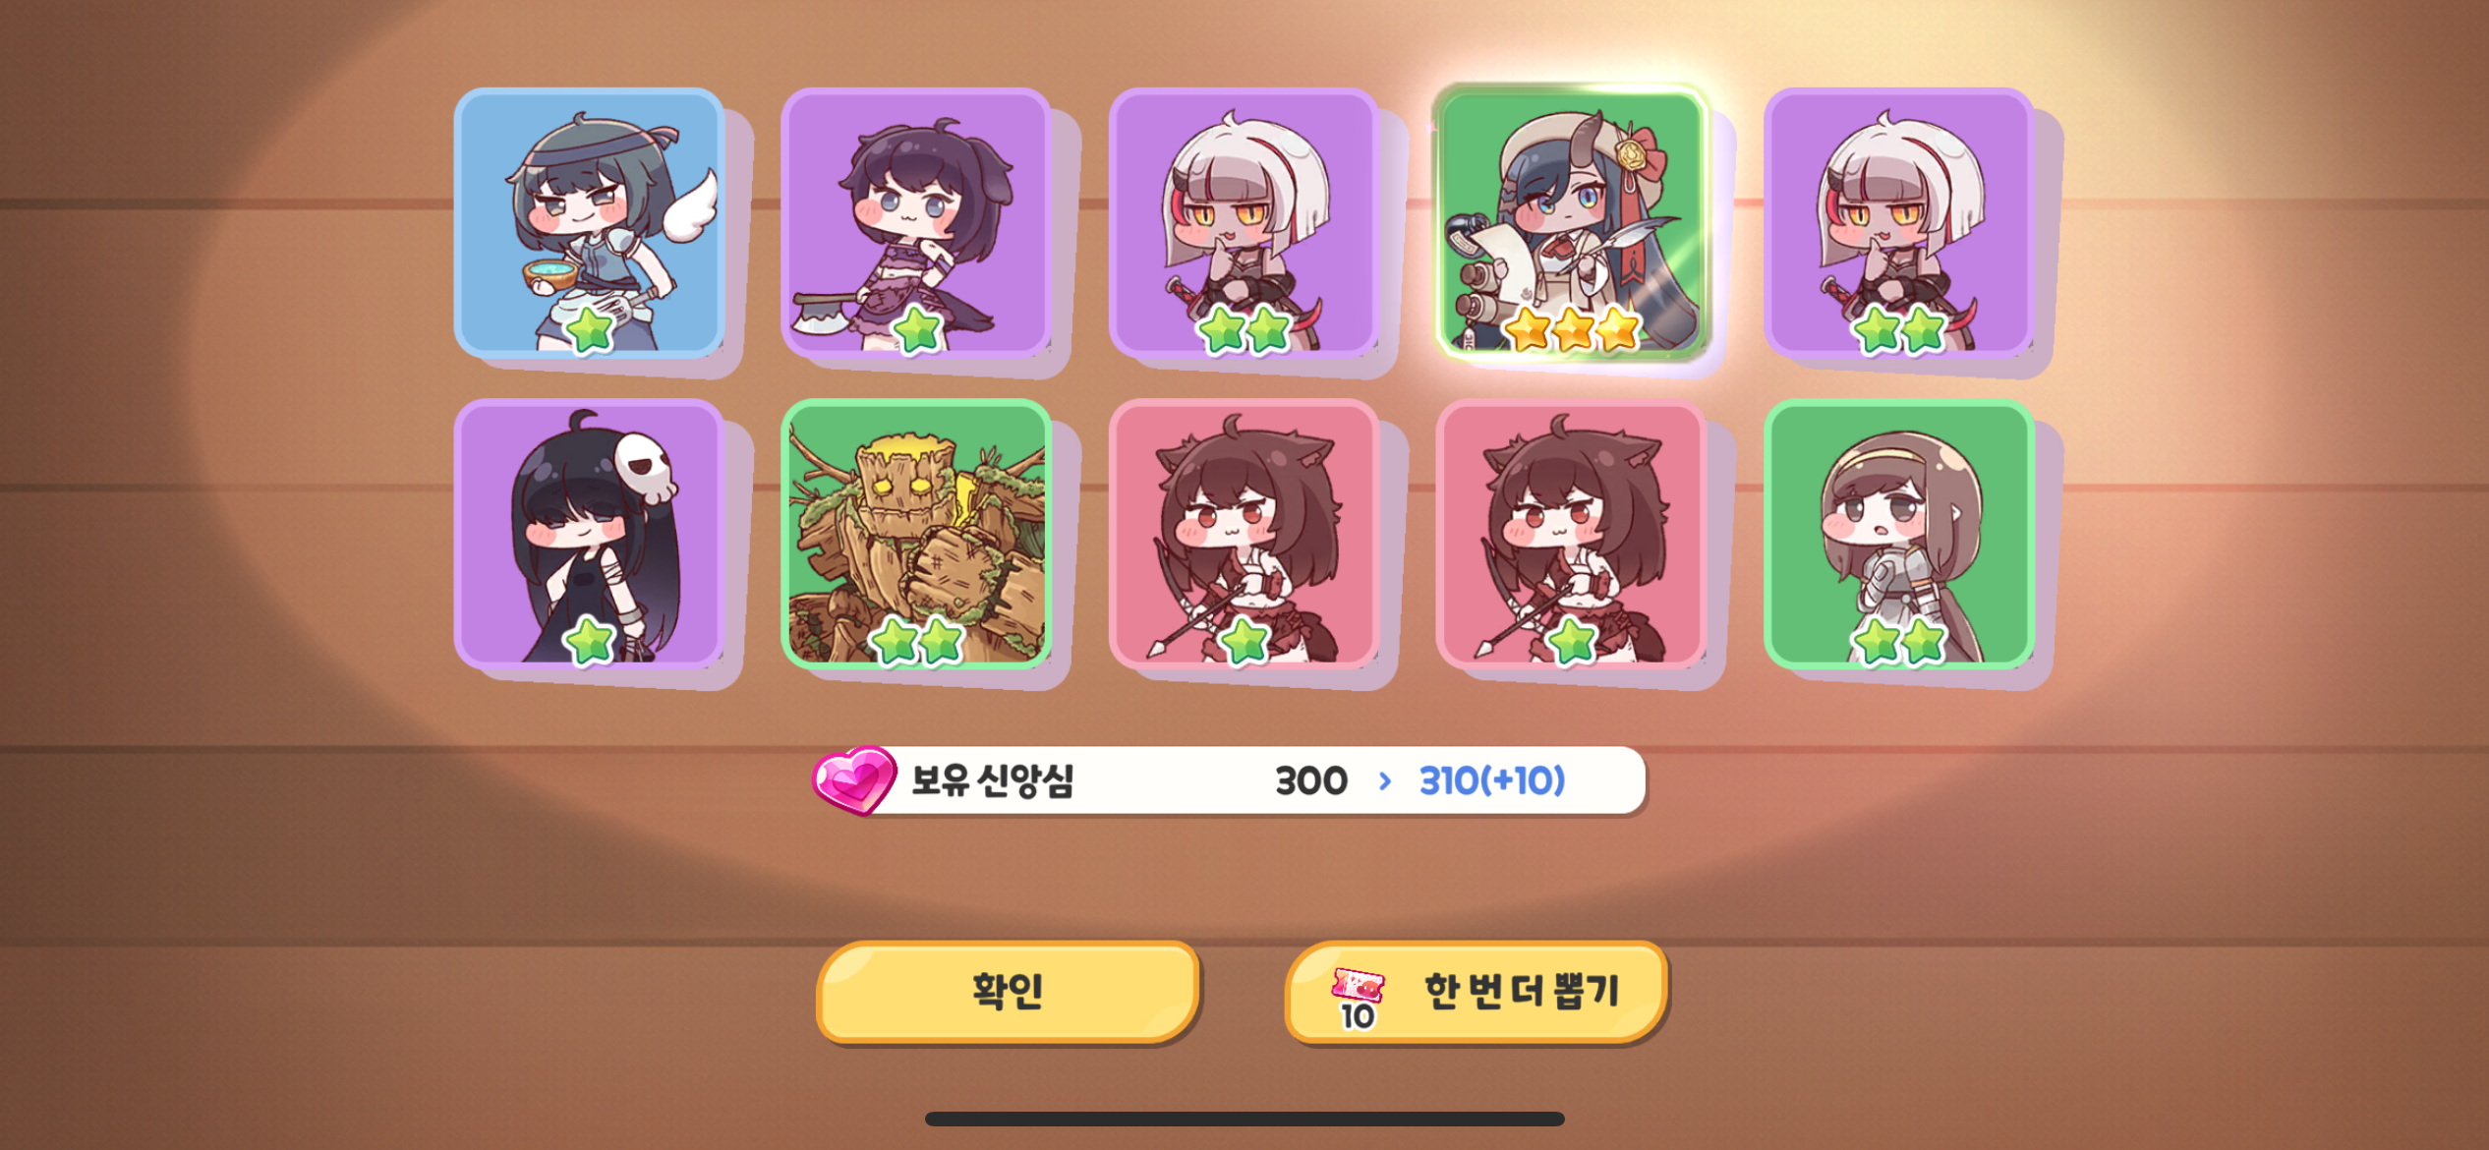The height and width of the screenshot is (1150, 2489).
Task: Select the first white-haired horned girl card in the top row
Action: (x=1244, y=222)
